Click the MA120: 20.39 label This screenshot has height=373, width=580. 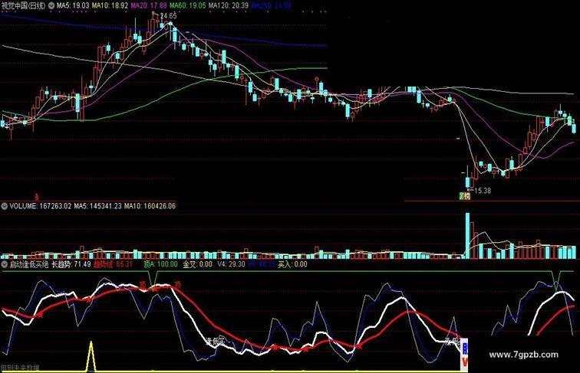(x=228, y=6)
